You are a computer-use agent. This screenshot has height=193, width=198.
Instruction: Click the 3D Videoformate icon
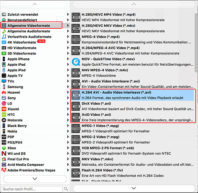4,53
